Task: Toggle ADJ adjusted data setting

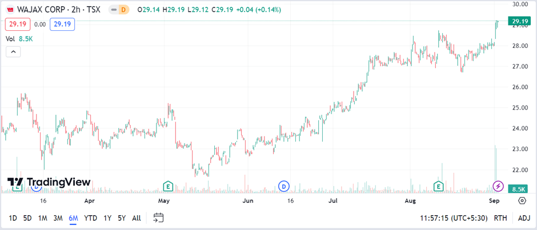Action: pyautogui.click(x=524, y=218)
